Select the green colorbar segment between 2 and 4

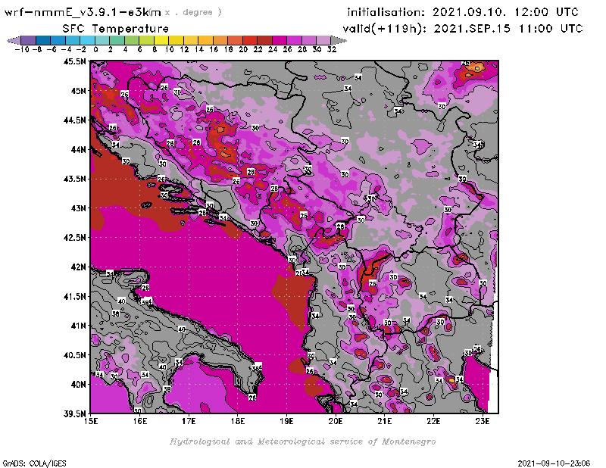coord(117,40)
